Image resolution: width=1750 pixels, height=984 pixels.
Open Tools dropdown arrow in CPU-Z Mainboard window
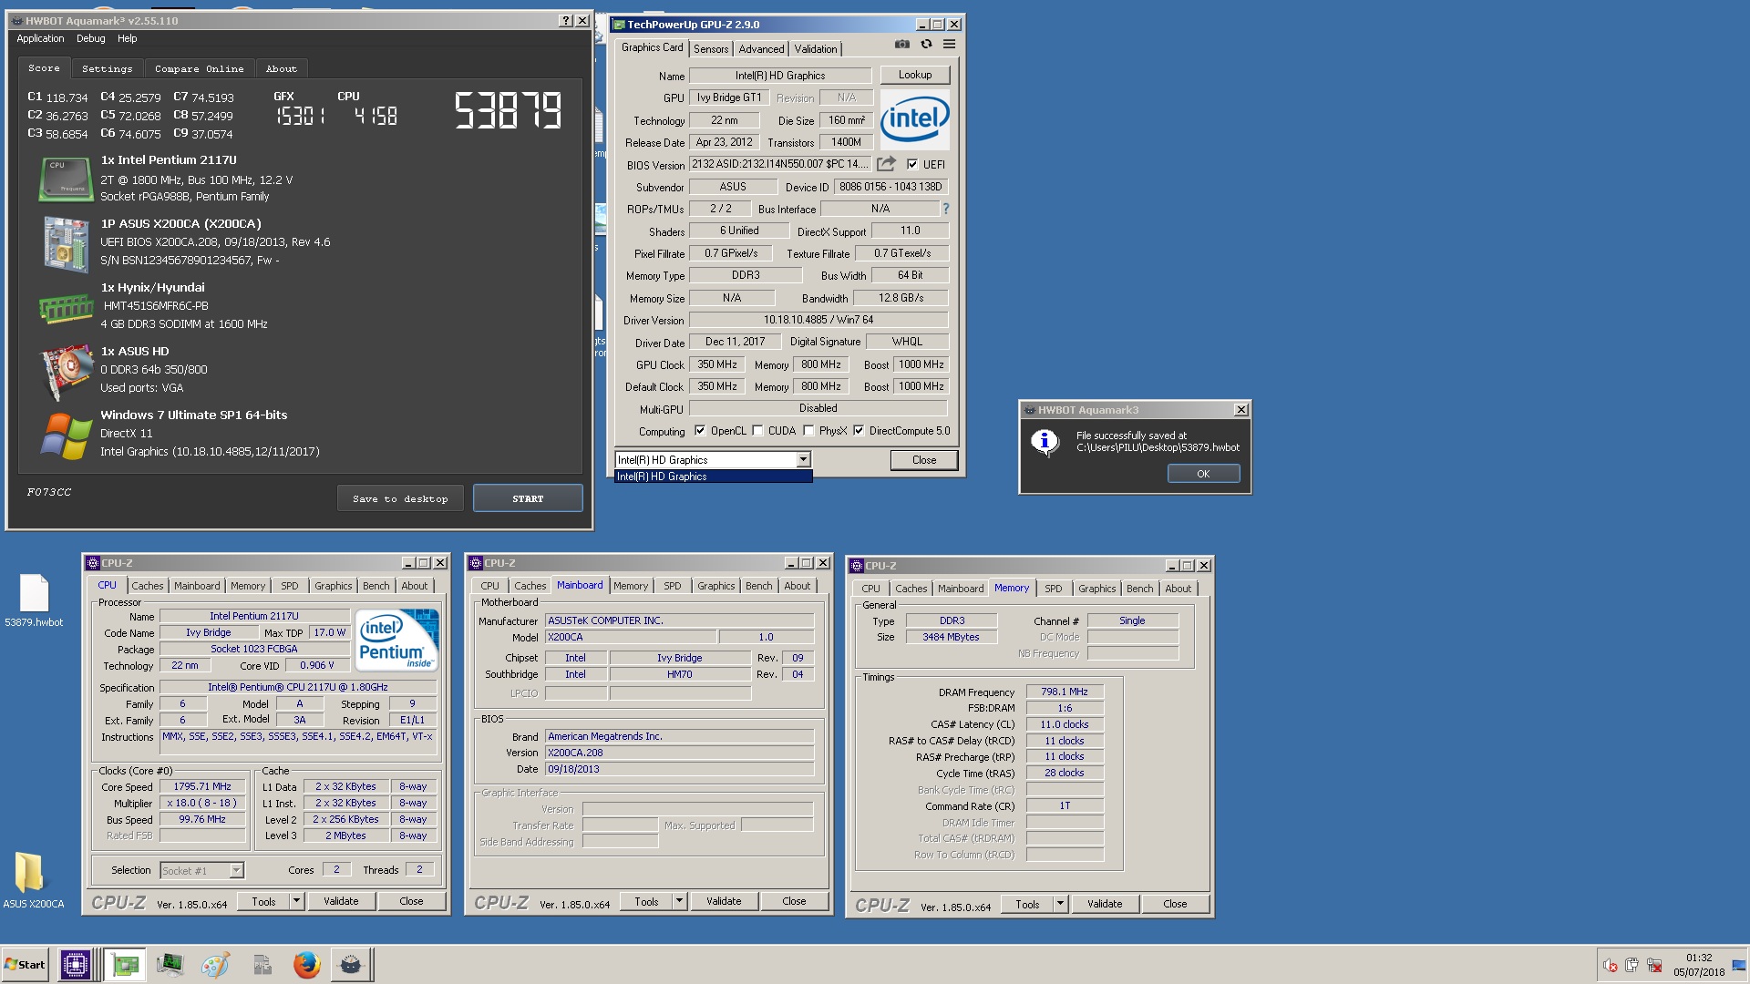(679, 901)
